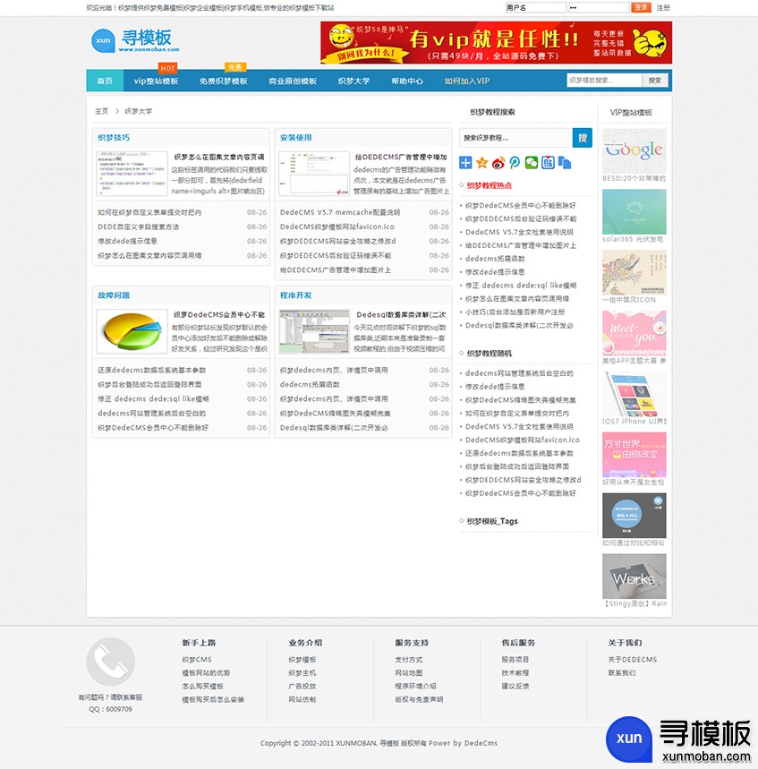Focus the password field beside 登录
This screenshot has width=758, height=769.
599,7
